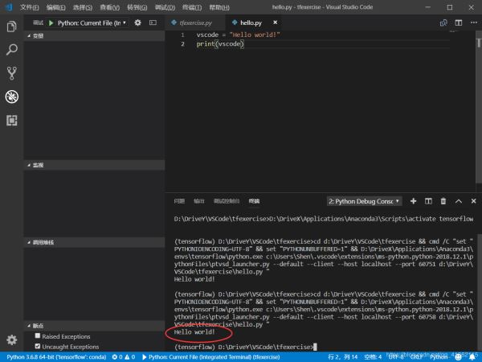This screenshot has width=482, height=362.
Task: Click the vscode = "Hello world!" code line
Action: [x=239, y=35]
